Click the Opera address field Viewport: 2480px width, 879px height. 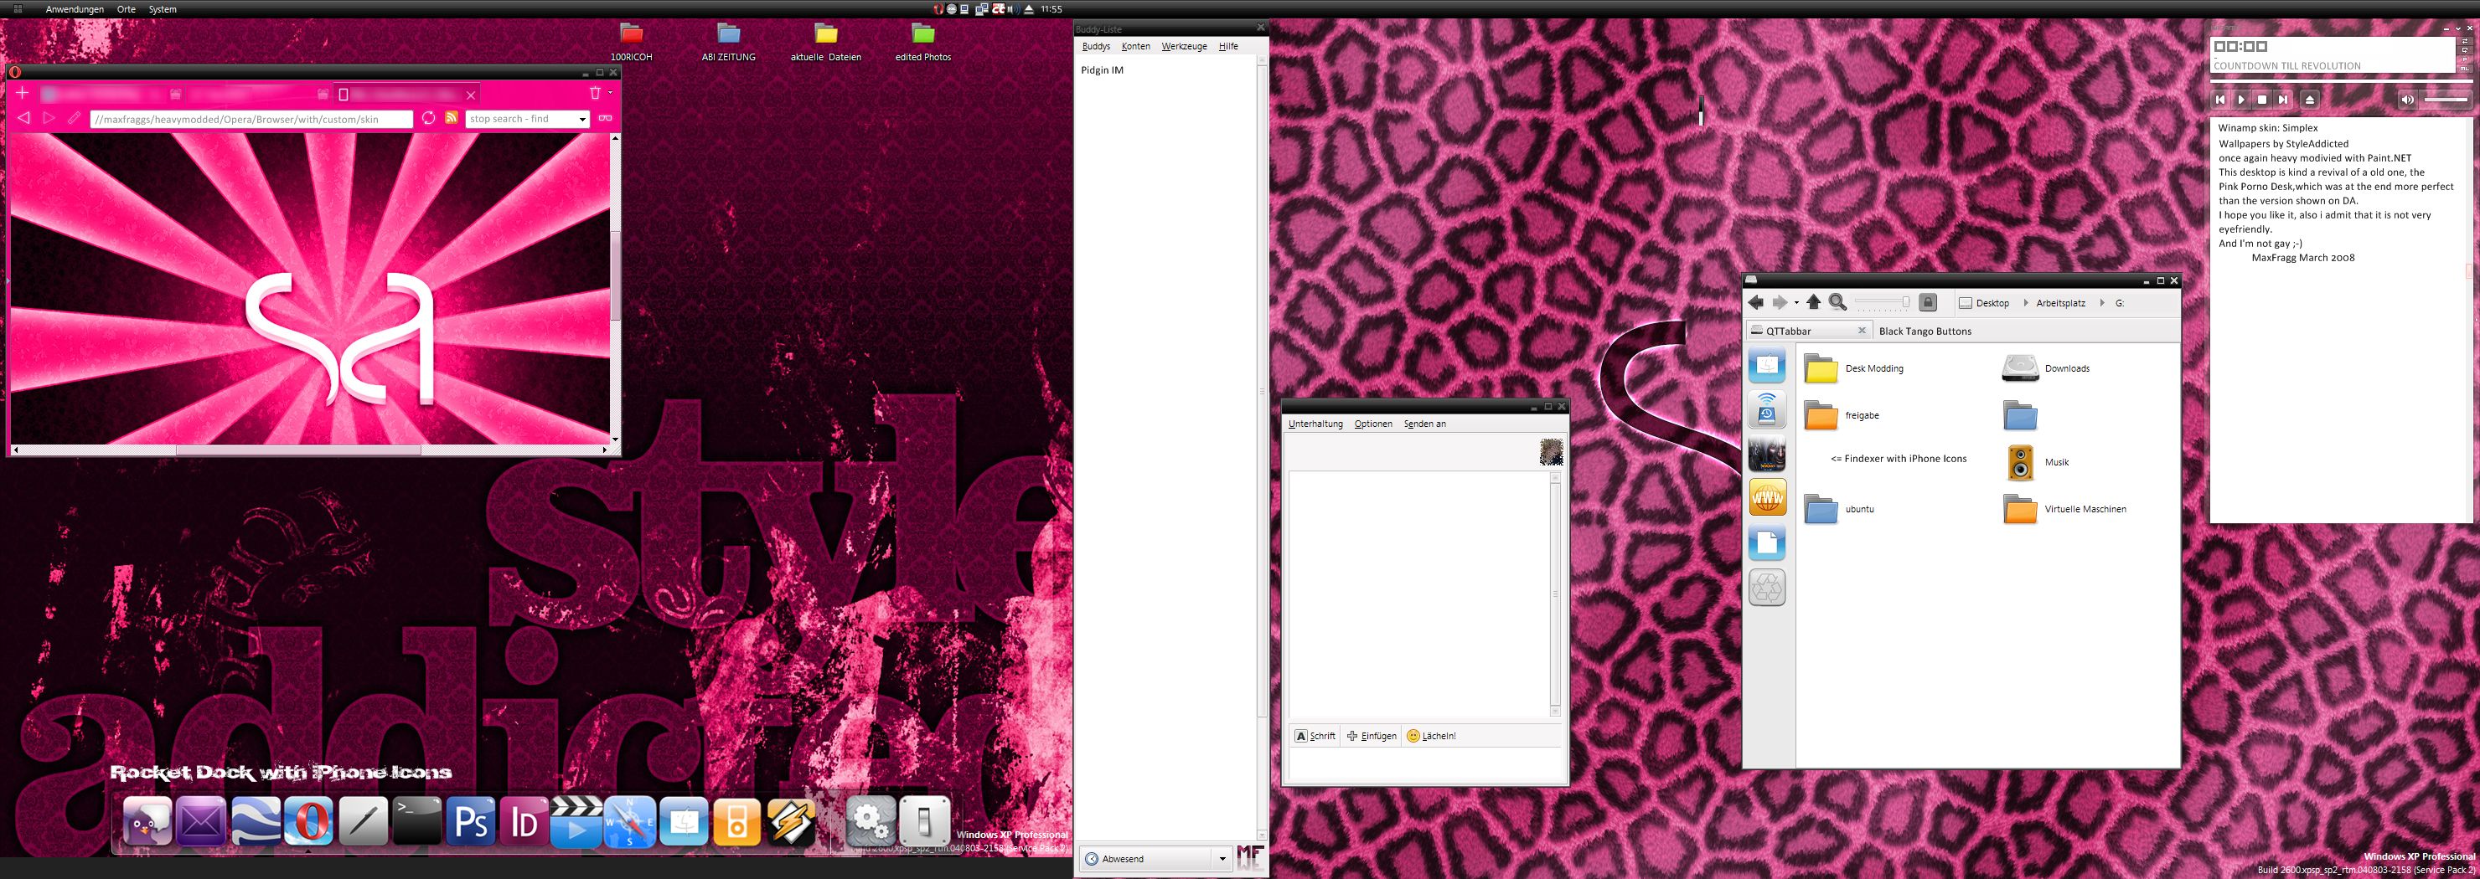[x=251, y=119]
